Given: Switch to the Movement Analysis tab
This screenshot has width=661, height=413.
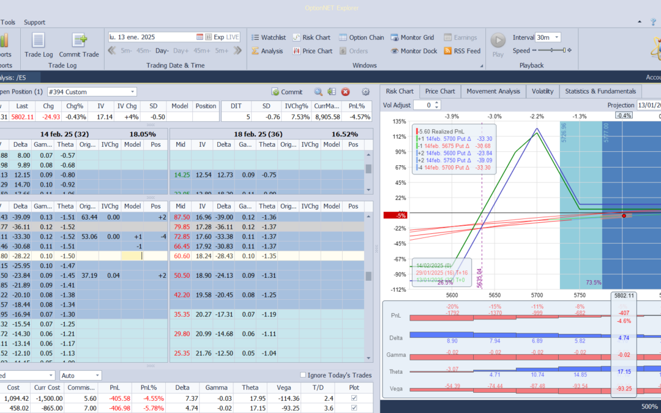Looking at the screenshot, I should click(x=493, y=91).
